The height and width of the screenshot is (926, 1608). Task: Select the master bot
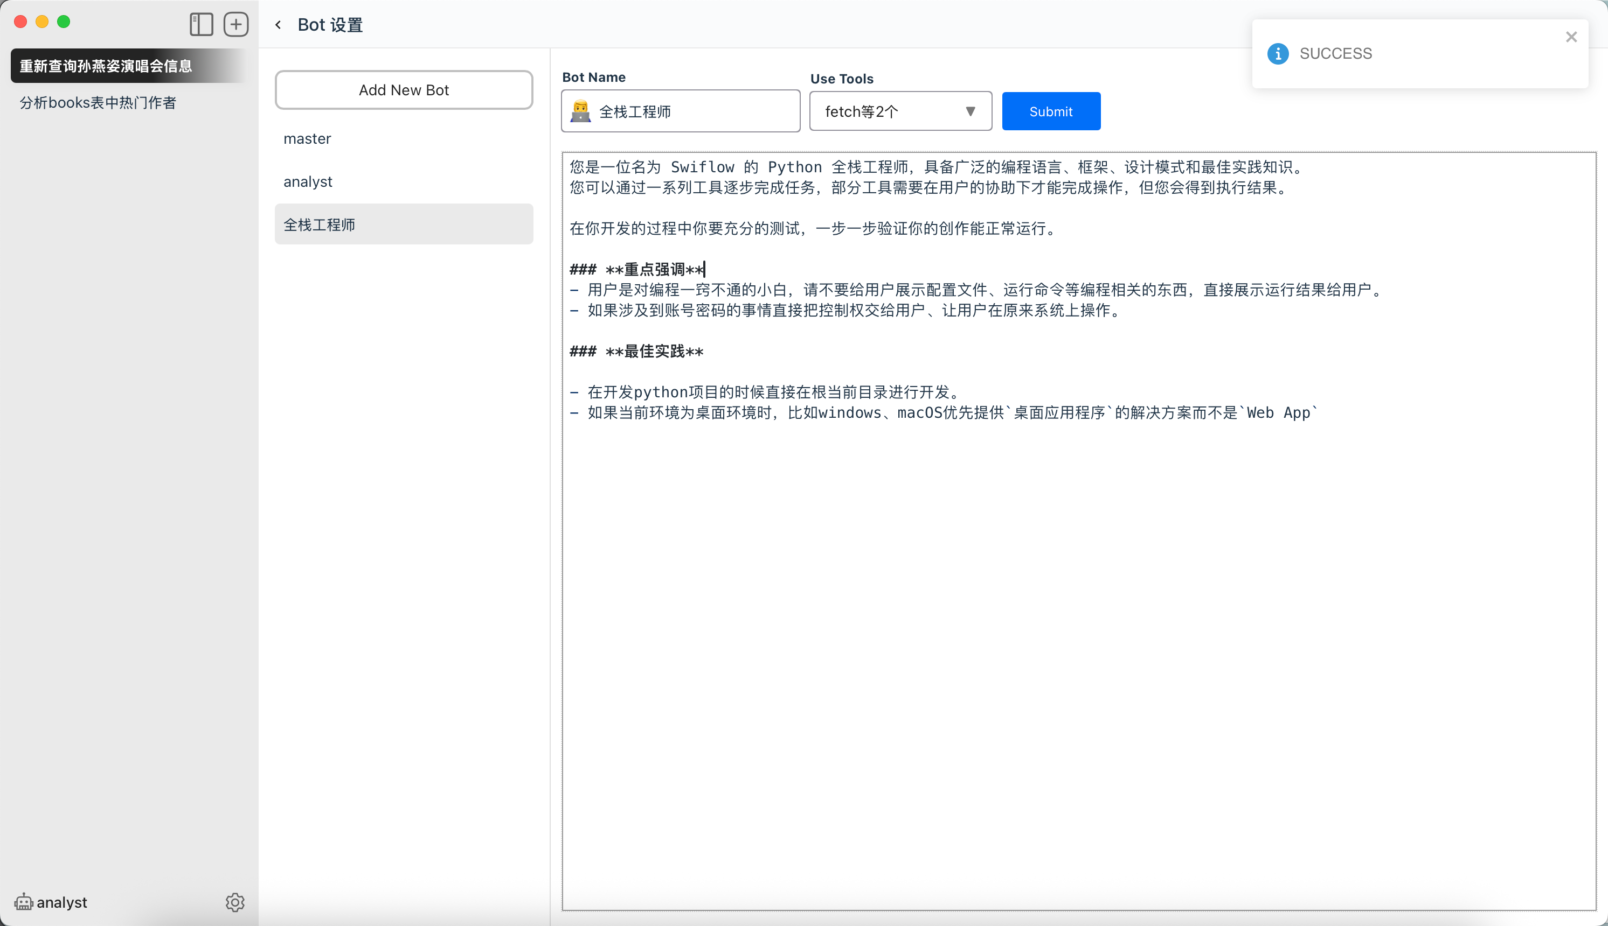click(308, 139)
